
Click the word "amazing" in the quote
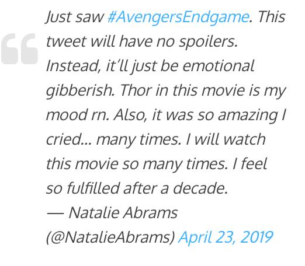pos(248,116)
